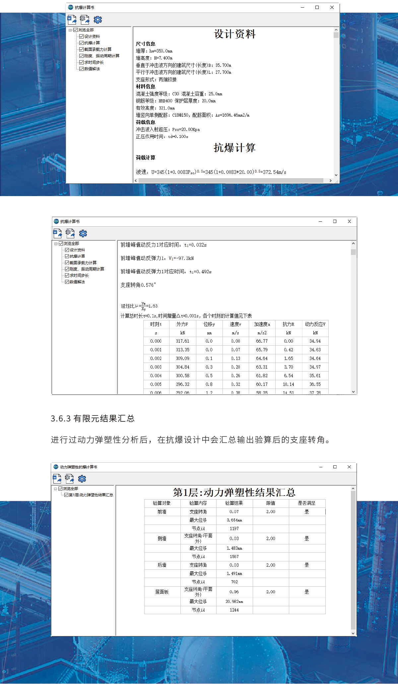
Task: Click the 抗爆计算 heading in top report
Action: 234,148
